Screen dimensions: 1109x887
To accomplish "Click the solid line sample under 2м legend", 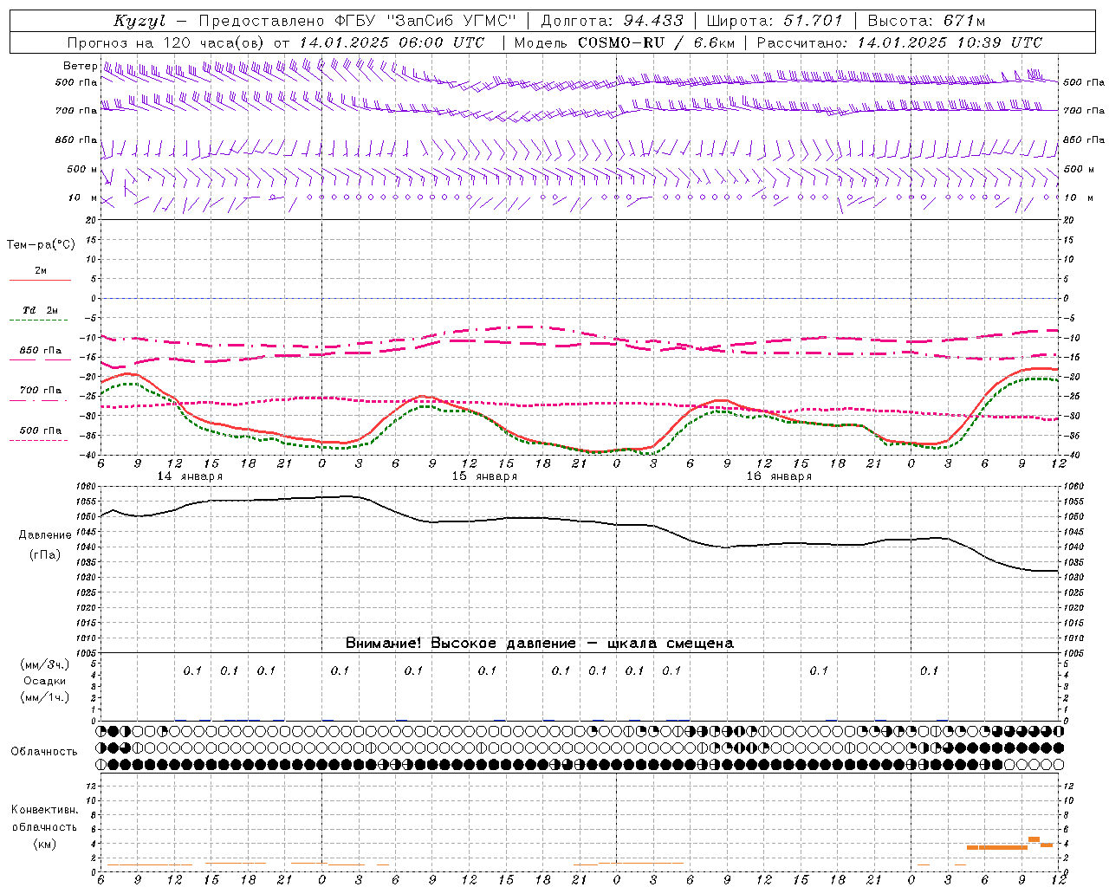I will 40,281.
